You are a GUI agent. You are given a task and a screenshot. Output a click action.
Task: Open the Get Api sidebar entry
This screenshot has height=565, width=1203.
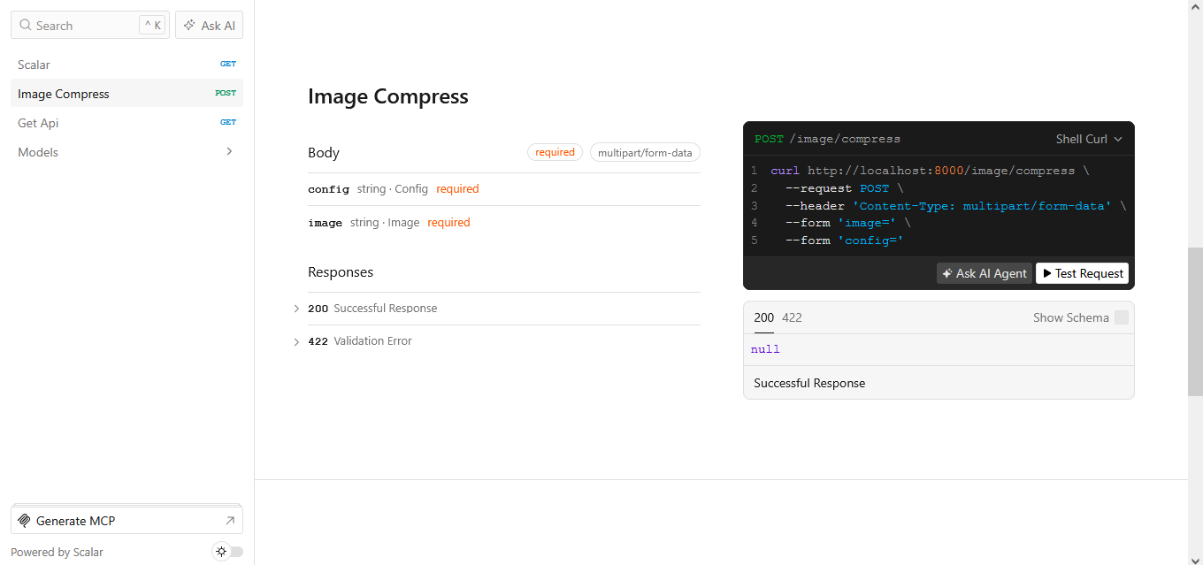click(126, 123)
